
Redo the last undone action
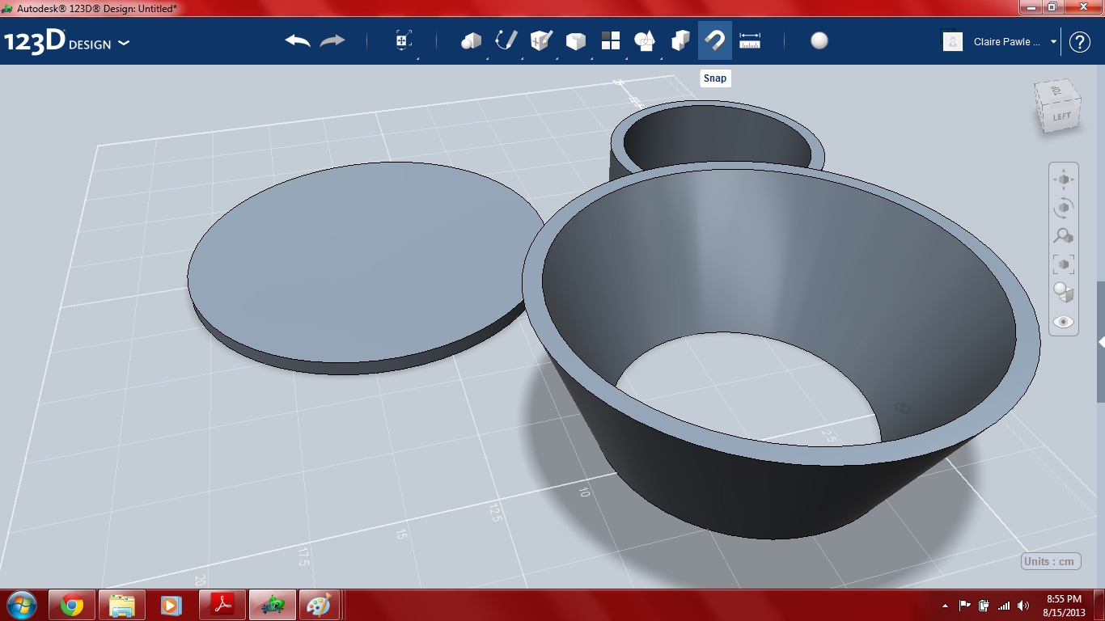click(x=332, y=40)
